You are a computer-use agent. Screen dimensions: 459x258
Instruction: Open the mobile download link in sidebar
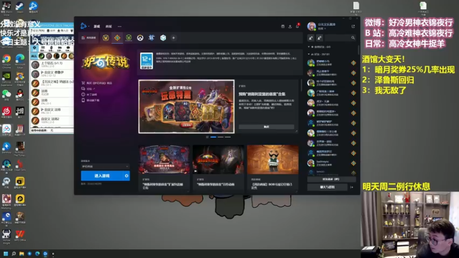coord(91,100)
